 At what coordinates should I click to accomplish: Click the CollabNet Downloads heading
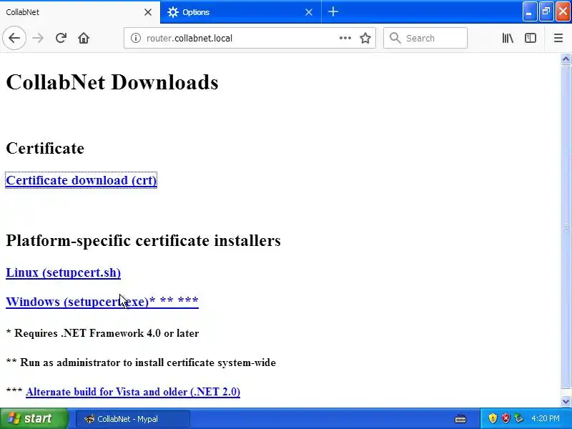coord(112,82)
